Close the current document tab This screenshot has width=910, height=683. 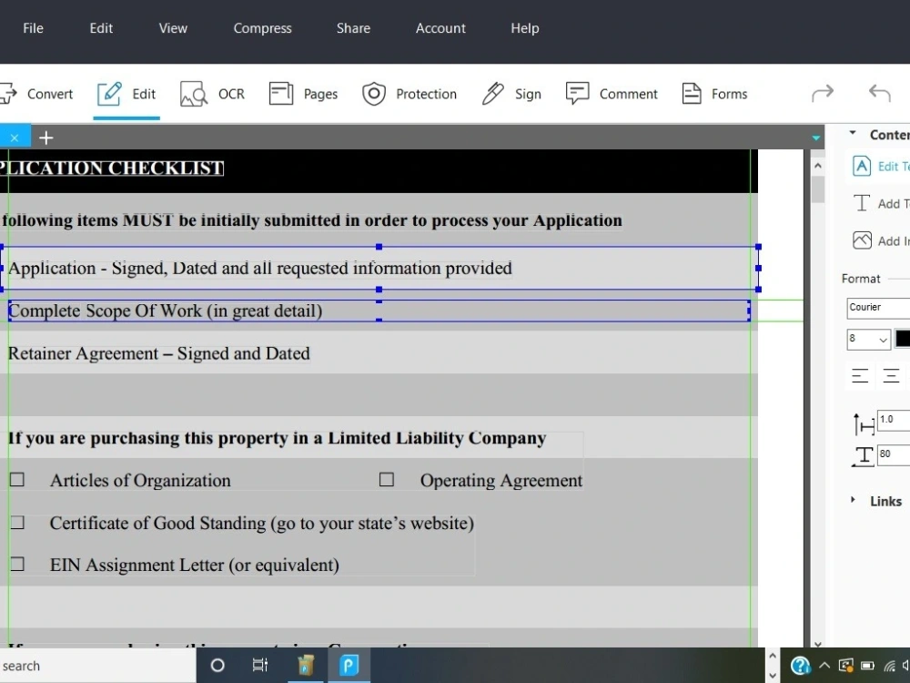[15, 138]
